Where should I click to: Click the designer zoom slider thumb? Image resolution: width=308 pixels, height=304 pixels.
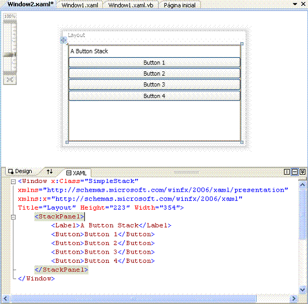pos(10,54)
